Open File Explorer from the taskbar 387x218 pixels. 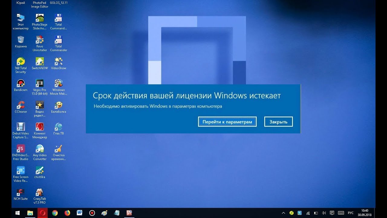30,213
